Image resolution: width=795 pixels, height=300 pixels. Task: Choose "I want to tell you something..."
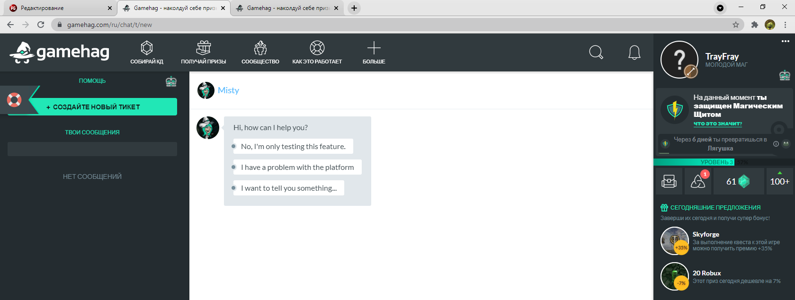tap(289, 188)
